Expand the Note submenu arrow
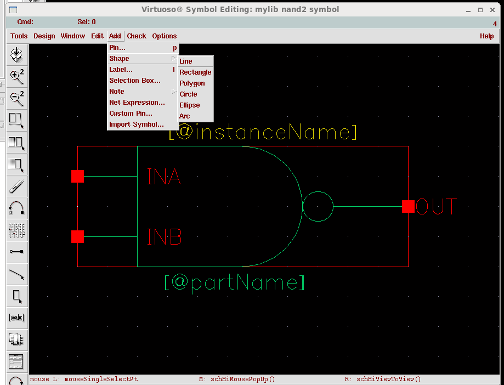Screen dimensions: 504x385 173,91
